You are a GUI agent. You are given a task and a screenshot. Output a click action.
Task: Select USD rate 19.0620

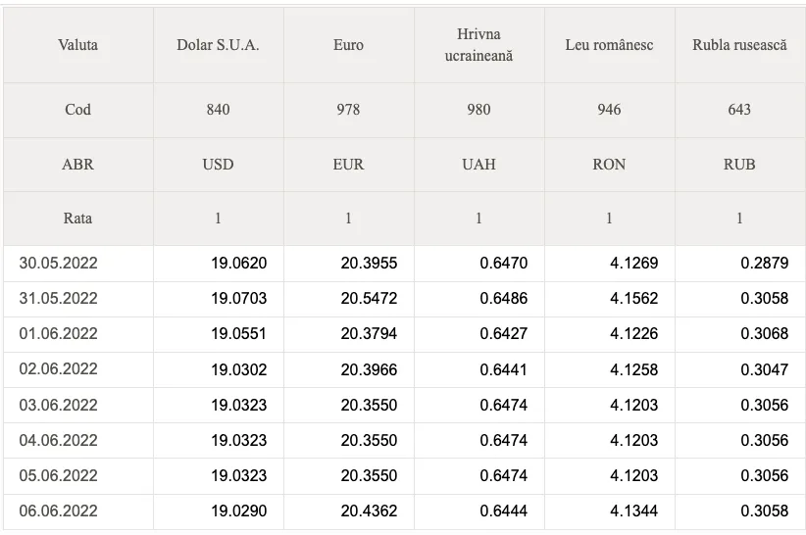239,264
